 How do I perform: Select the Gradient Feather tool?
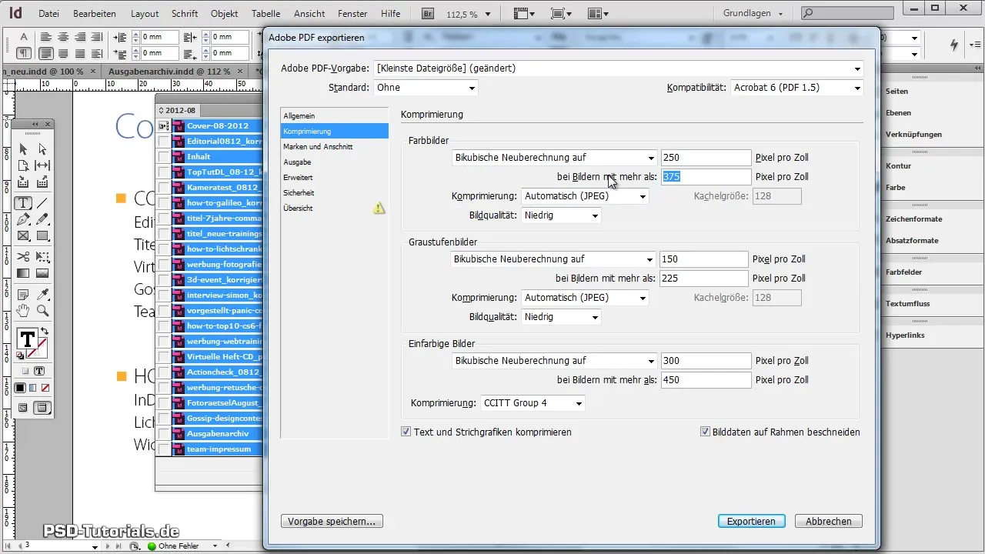click(x=42, y=273)
